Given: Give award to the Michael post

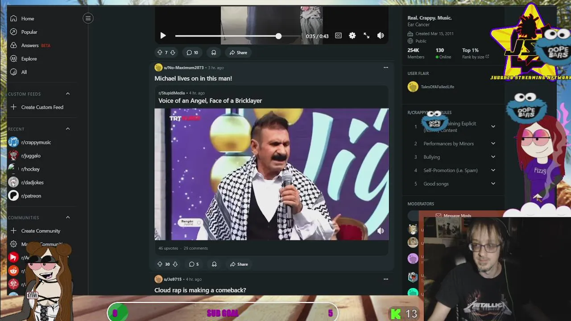Looking at the screenshot, I should pos(214,264).
